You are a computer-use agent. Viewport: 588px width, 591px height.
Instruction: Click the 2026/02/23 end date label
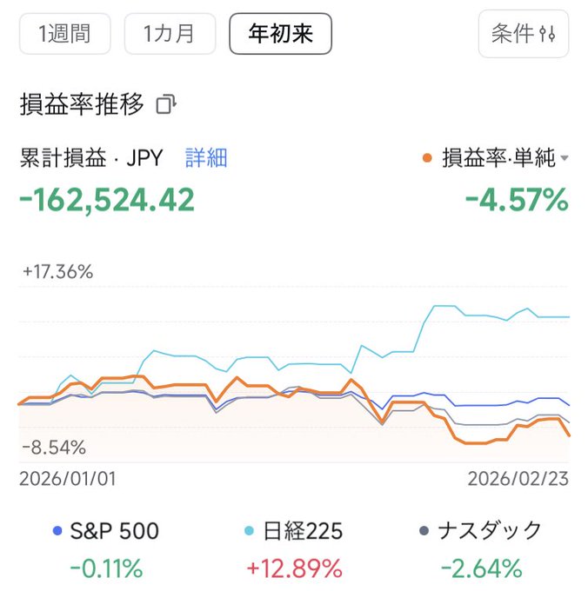pos(518,479)
